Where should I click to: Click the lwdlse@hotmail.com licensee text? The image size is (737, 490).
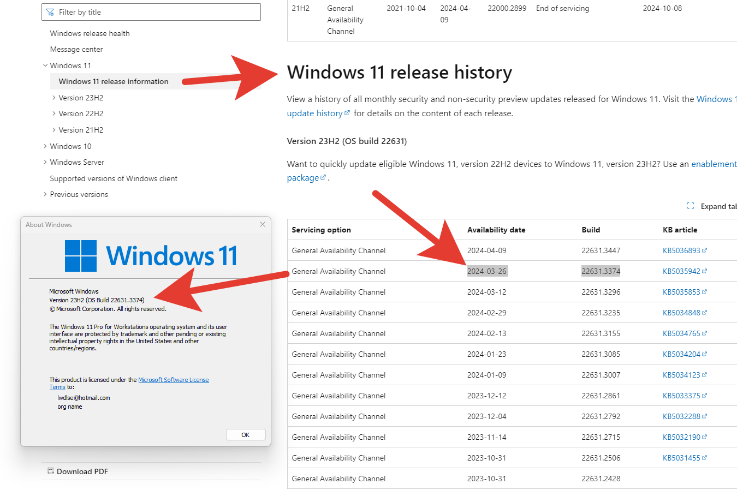click(x=84, y=398)
